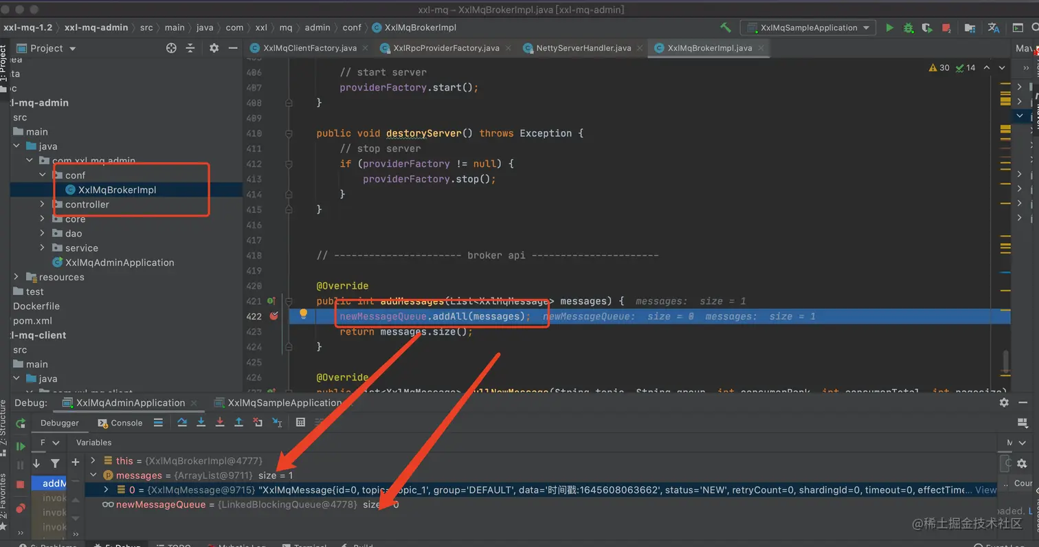View breakpoints with the double red circle icon
The height and width of the screenshot is (547, 1039).
point(21,509)
